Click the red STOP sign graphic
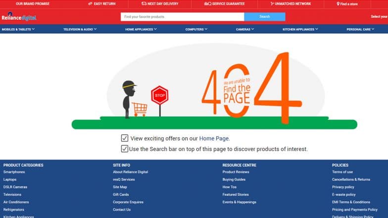 [x=160, y=95]
